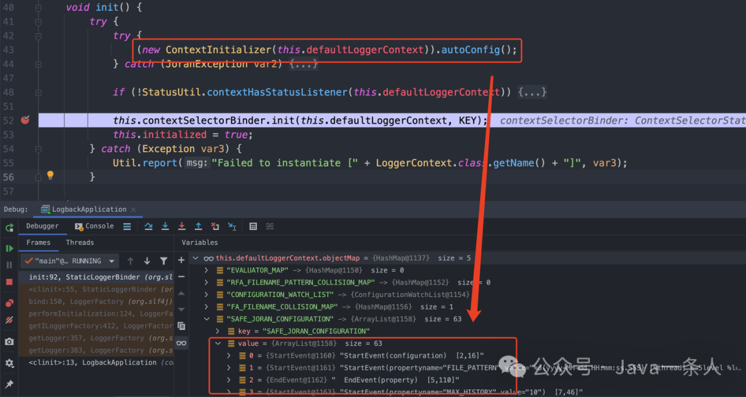
Task: Click the Rerun LogbackApplication debug icon
Action: click(x=9, y=229)
